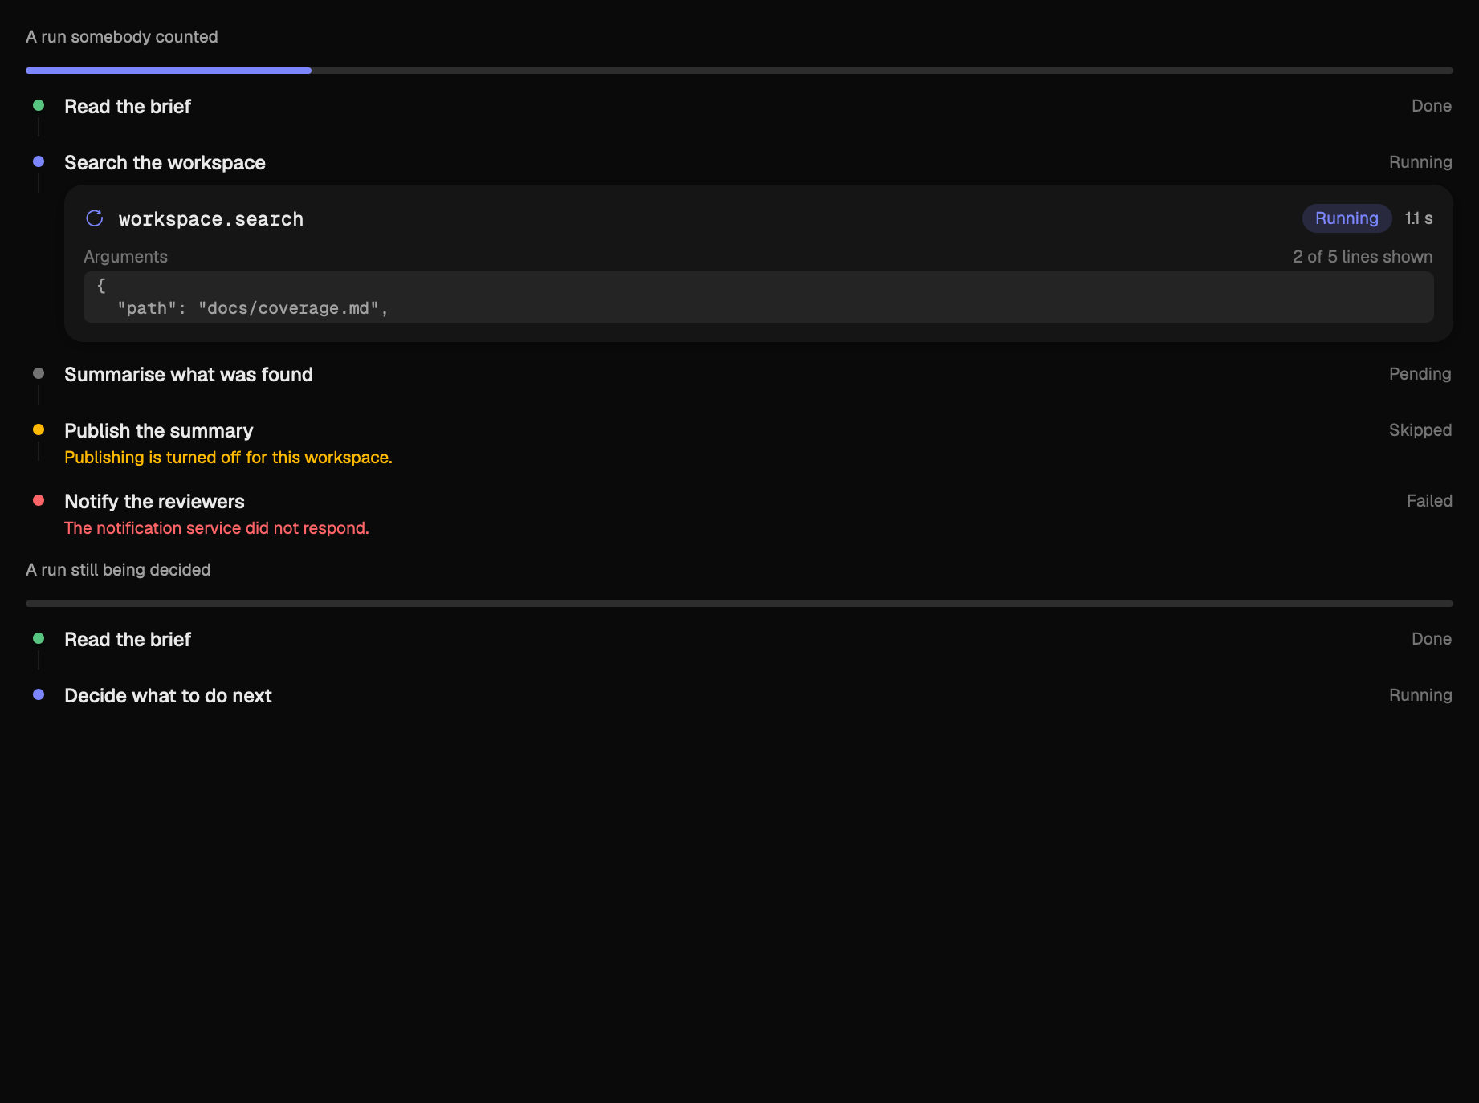
Task: Click the Running badge on the workspace.search card
Action: 1347,218
